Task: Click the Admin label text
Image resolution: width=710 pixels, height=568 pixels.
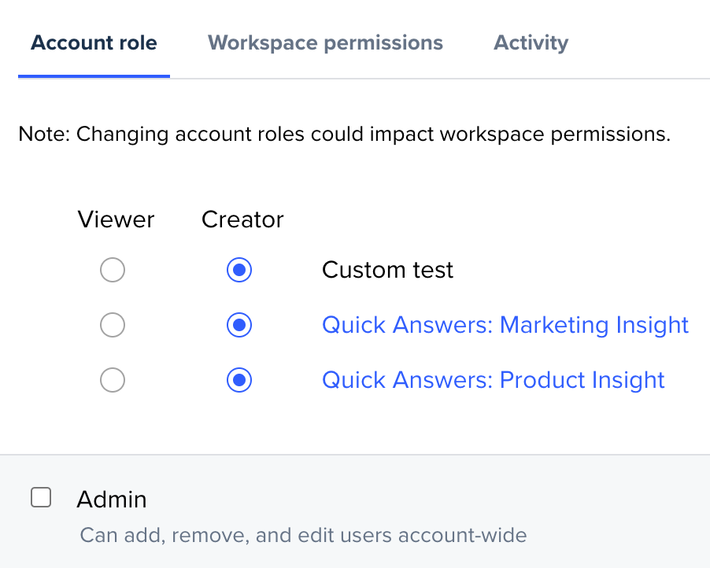Action: (112, 500)
